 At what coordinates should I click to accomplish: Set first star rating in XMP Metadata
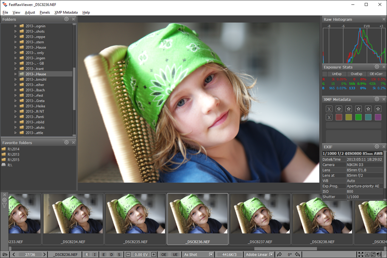(339, 109)
